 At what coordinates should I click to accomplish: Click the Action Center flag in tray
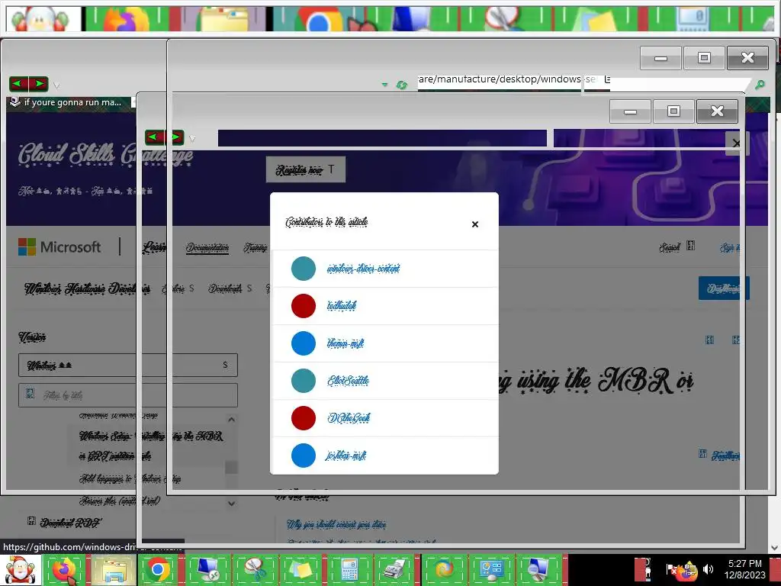(x=671, y=569)
